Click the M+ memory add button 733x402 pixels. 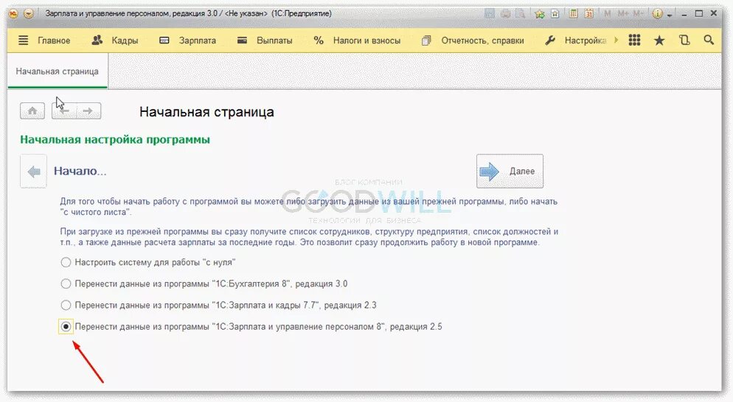click(x=623, y=14)
